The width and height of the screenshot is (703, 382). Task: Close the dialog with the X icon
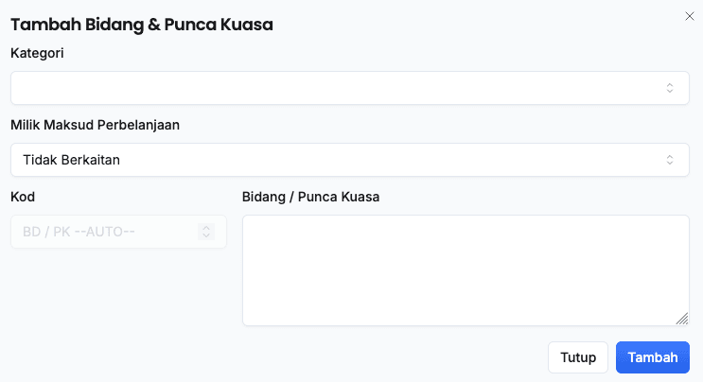pyautogui.click(x=689, y=16)
